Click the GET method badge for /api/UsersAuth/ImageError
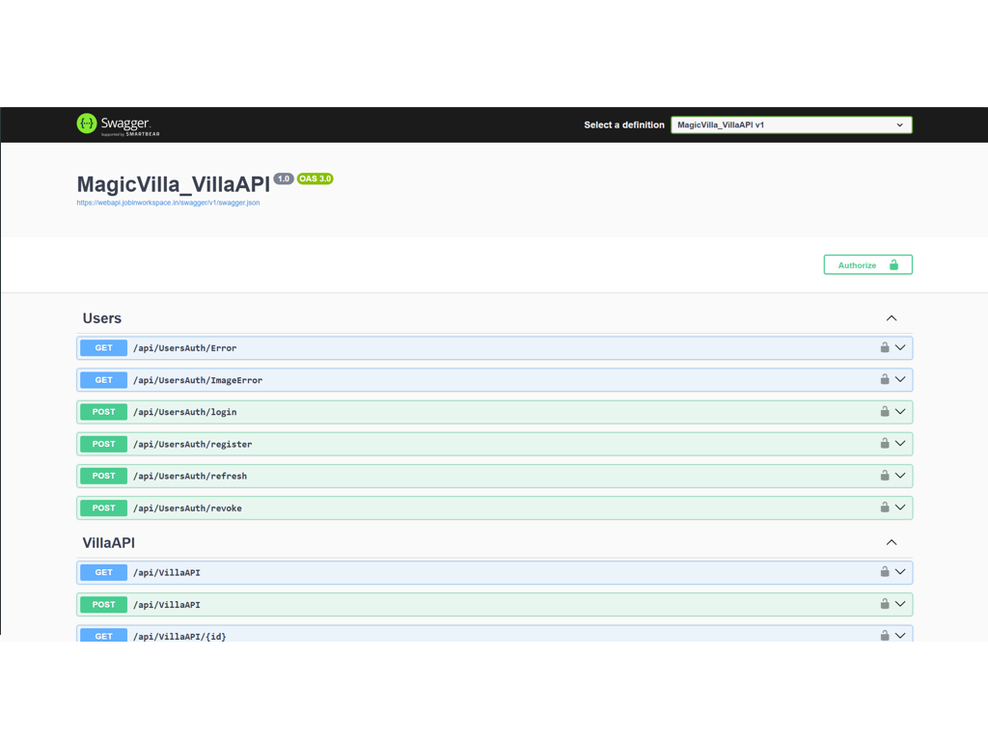Screen dimensions: 988x741 click(x=103, y=380)
